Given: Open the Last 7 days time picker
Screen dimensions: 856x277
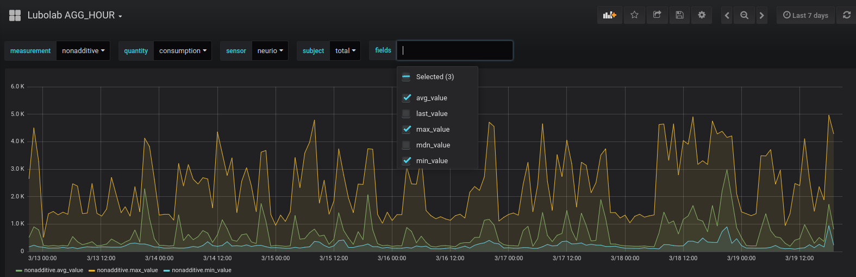Looking at the screenshot, I should [805, 15].
